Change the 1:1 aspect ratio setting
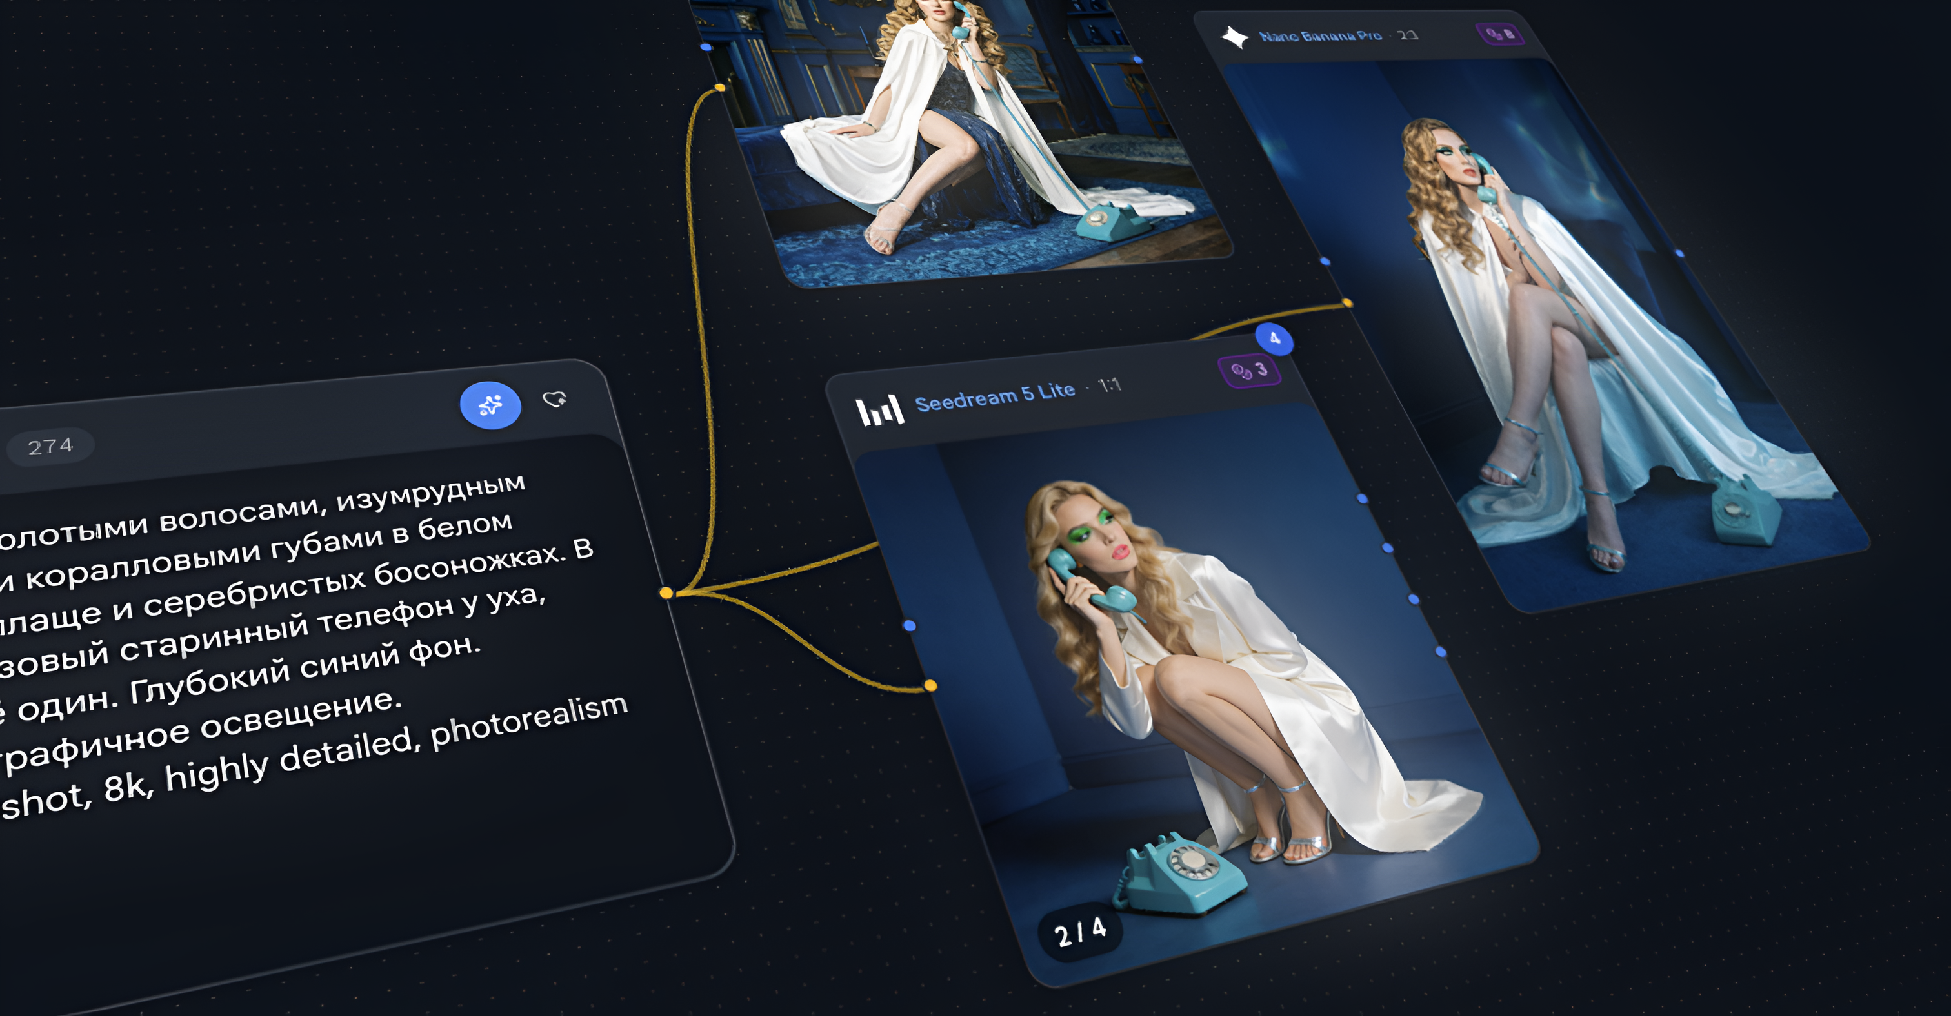The width and height of the screenshot is (1951, 1016). [x=1110, y=385]
